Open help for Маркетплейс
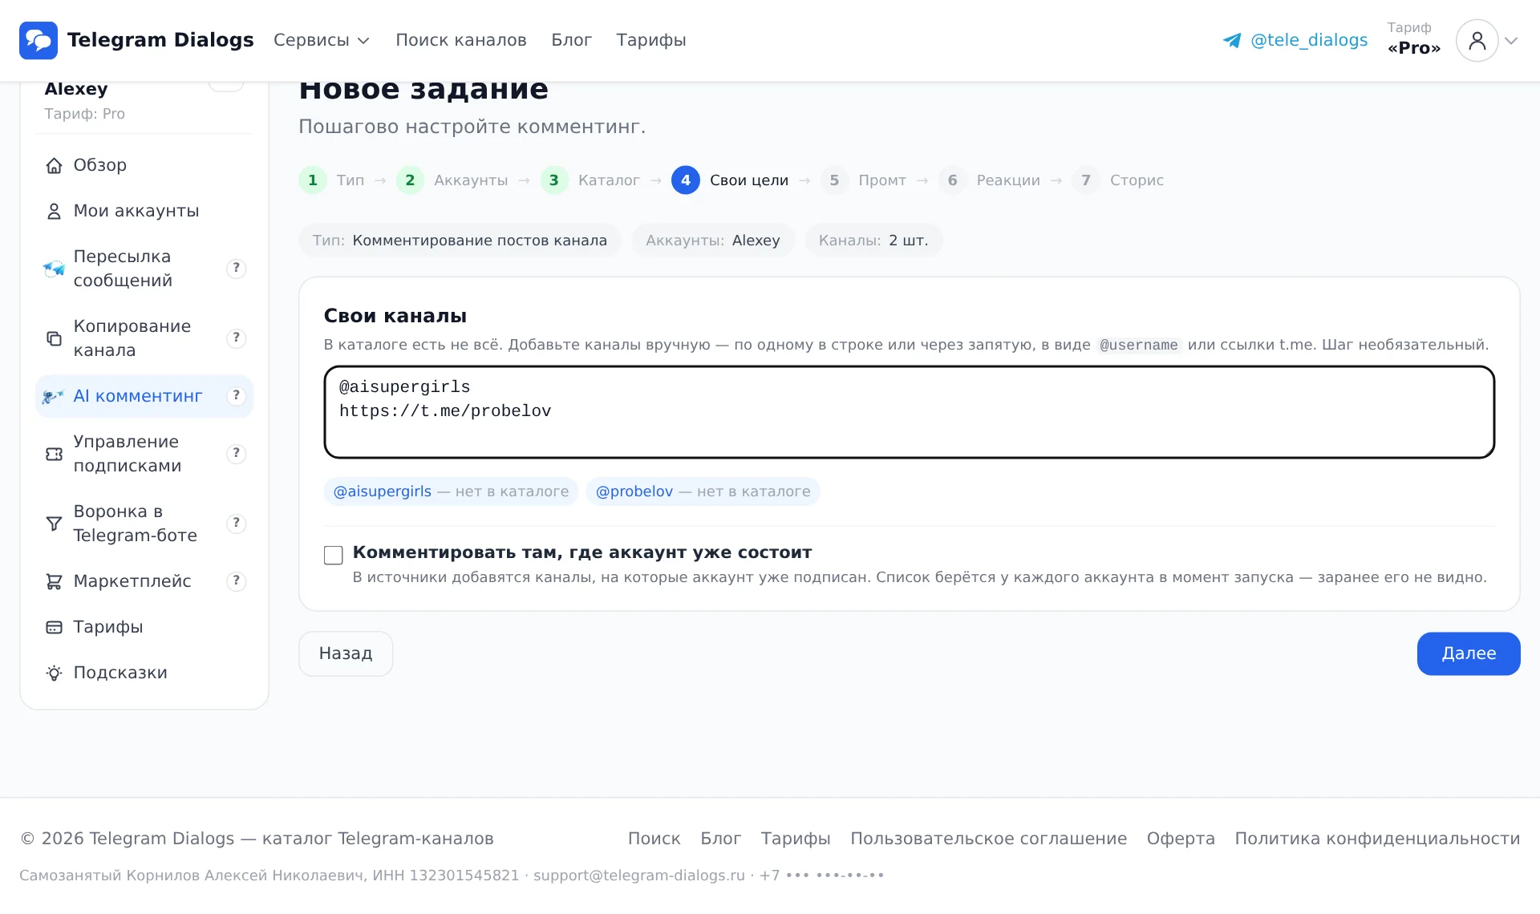This screenshot has width=1540, height=914. 236,581
